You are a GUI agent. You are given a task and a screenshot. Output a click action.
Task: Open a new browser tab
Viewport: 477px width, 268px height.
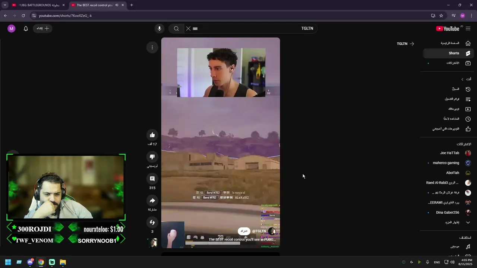tap(132, 5)
